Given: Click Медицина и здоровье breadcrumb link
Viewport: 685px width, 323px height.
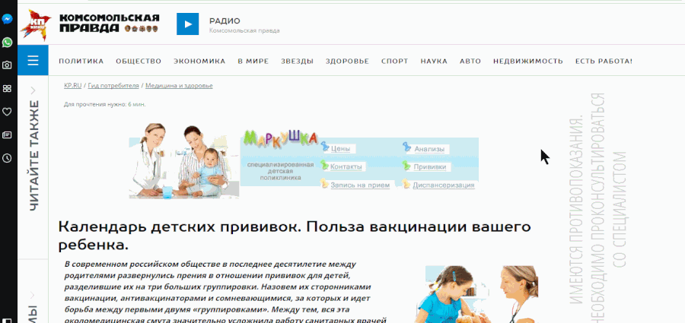Looking at the screenshot, I should [x=179, y=86].
